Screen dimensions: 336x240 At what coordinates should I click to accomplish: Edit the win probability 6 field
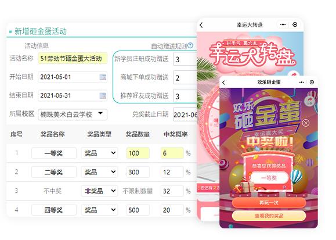tap(172, 153)
